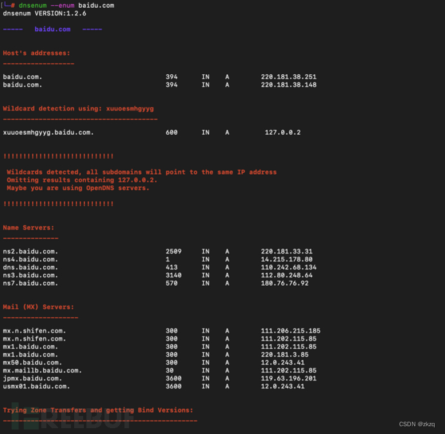Click IP address 119.63.196.201
Screen dimensions: 445x434
[289, 379]
